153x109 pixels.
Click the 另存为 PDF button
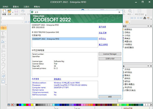pyautogui.click(x=110, y=59)
